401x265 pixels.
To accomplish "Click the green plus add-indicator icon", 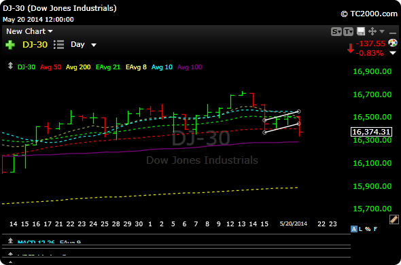I will tap(10, 45).
